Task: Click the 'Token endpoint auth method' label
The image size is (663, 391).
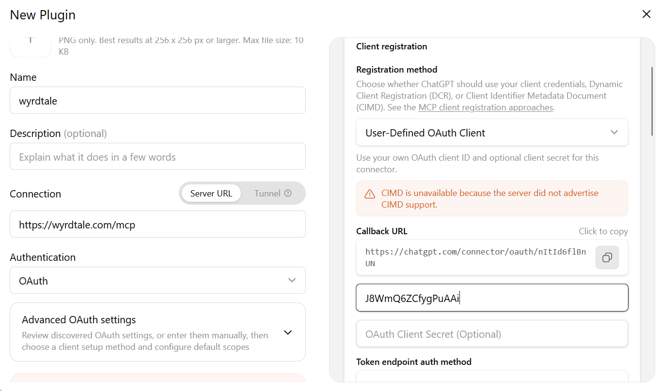Action: point(414,362)
